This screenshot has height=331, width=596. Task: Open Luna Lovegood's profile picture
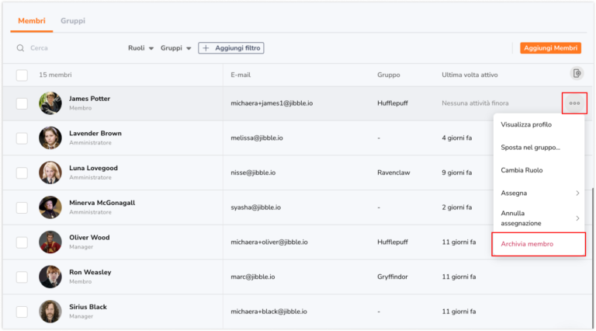coord(50,172)
